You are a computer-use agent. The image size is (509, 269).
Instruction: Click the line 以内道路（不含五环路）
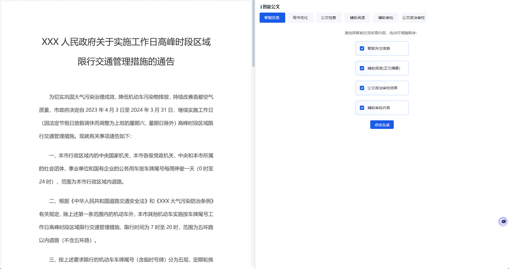68,240
